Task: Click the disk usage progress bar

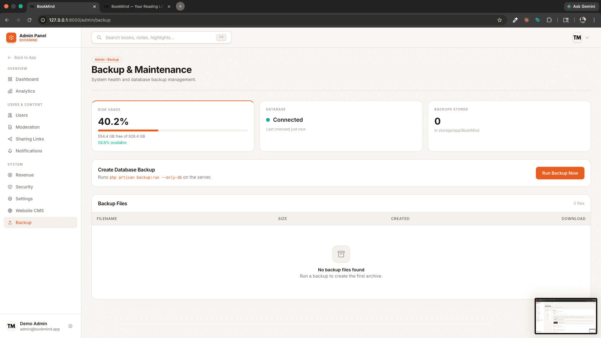Action: point(173,131)
